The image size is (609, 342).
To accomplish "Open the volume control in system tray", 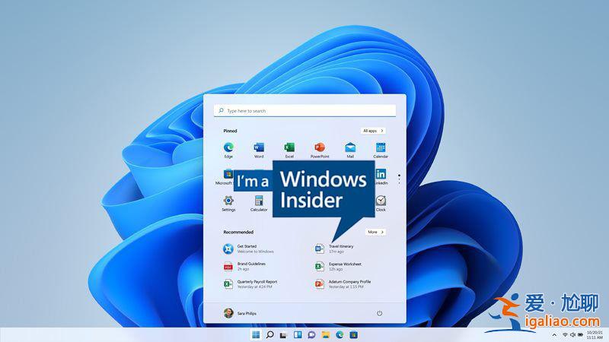I will point(572,334).
